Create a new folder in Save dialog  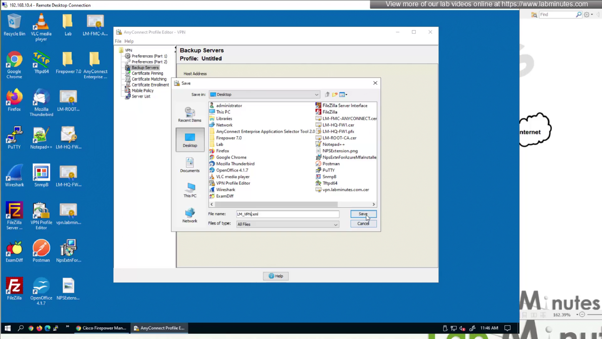point(335,95)
